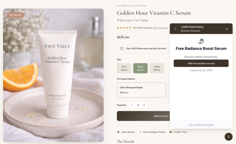Viewport: 236px width, 144px height.
Task: Click the Dermatologist Tested icon
Action: coord(140,132)
